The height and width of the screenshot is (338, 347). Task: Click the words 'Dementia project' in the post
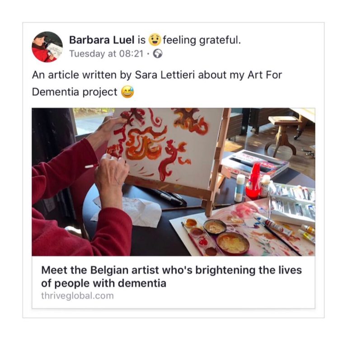click(75, 92)
